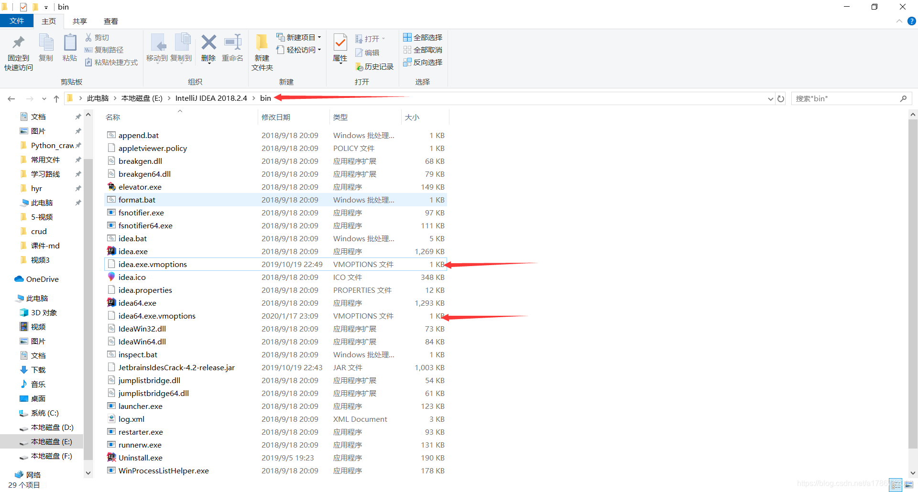
Task: Click the search "bin" input box
Action: tap(845, 98)
